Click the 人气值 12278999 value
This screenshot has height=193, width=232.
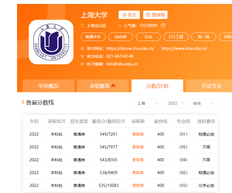[148, 26]
